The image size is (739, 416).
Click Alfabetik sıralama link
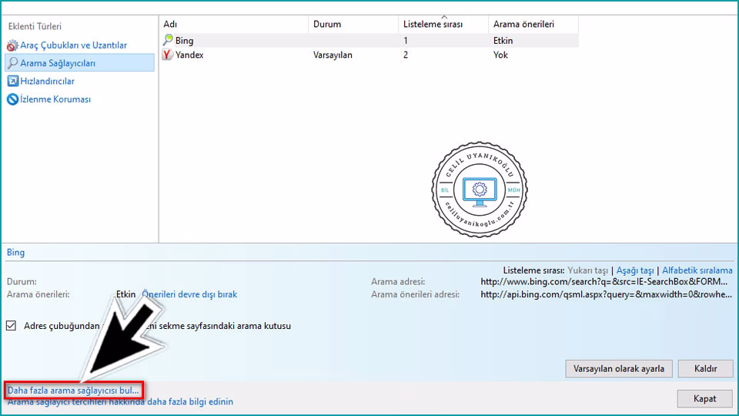[x=697, y=270]
